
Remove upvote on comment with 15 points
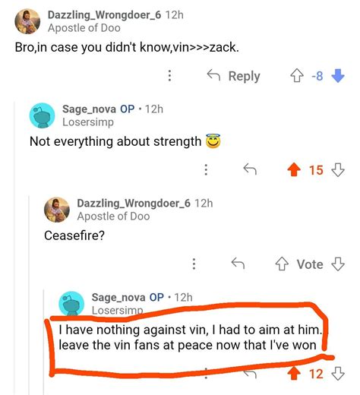[x=294, y=169]
